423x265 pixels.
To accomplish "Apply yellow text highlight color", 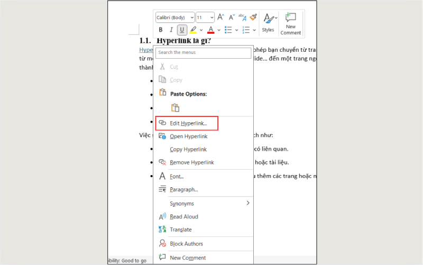I will pyautogui.click(x=193, y=30).
